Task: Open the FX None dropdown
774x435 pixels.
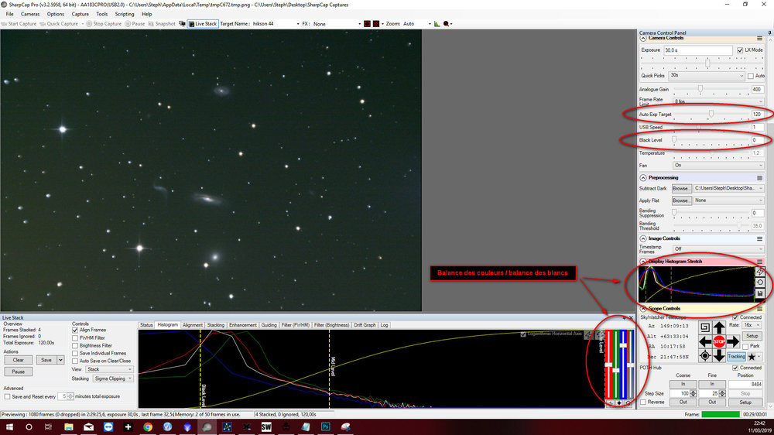Action: tap(337, 24)
